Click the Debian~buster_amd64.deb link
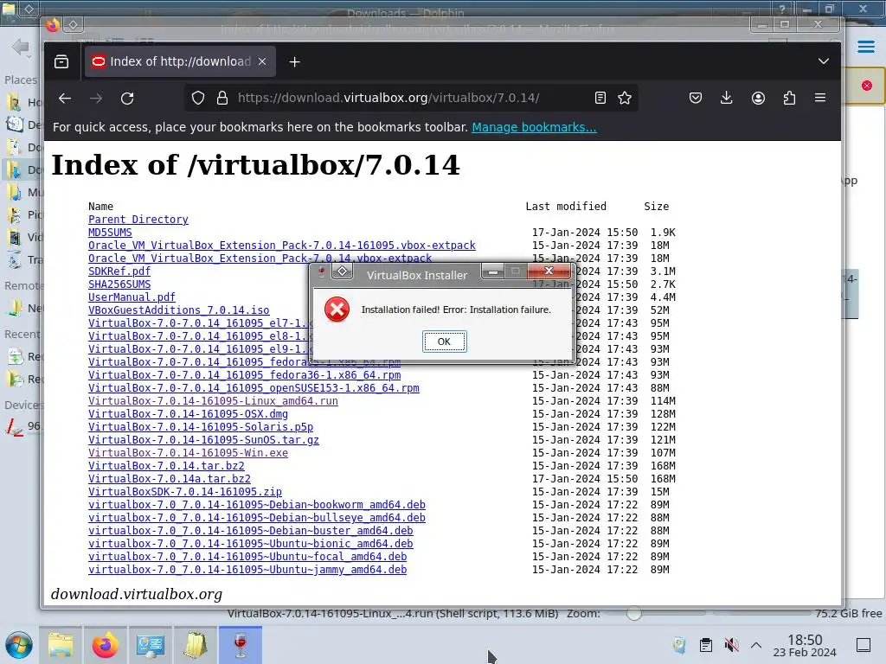Screen dimensions: 886x664 [250, 531]
